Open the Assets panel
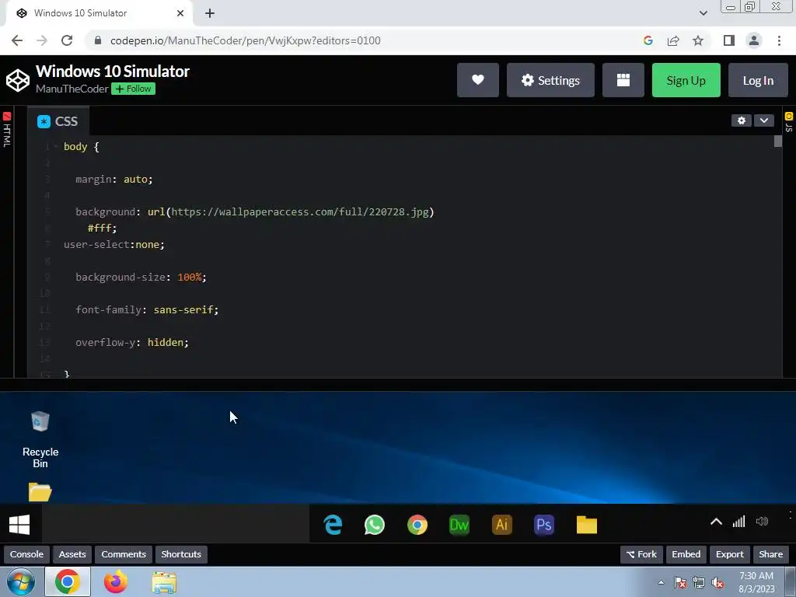The image size is (796, 597). coord(72,554)
